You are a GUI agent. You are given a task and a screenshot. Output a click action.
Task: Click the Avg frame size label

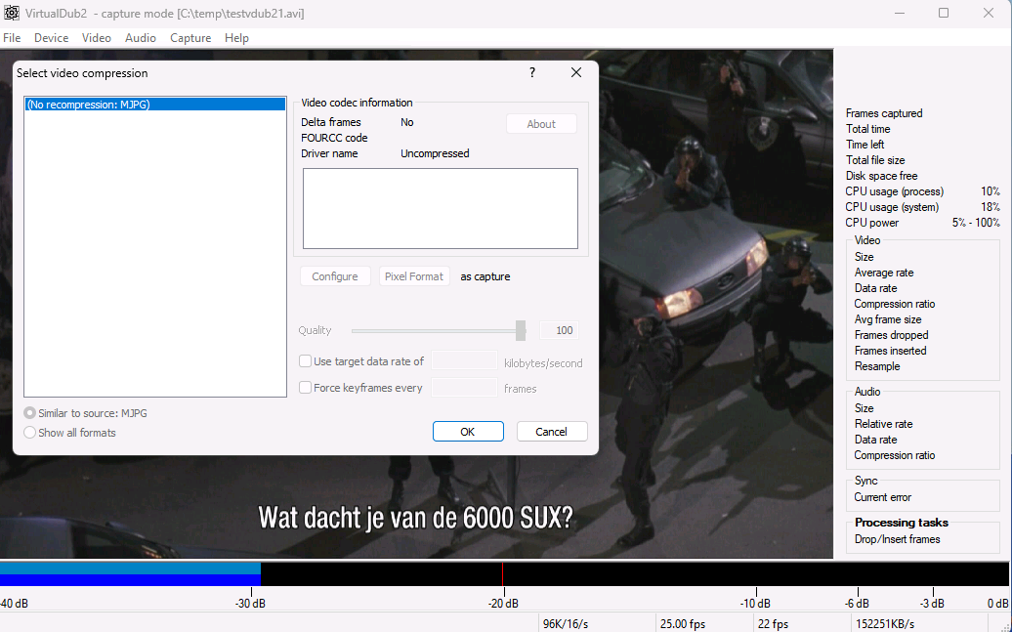coord(888,319)
